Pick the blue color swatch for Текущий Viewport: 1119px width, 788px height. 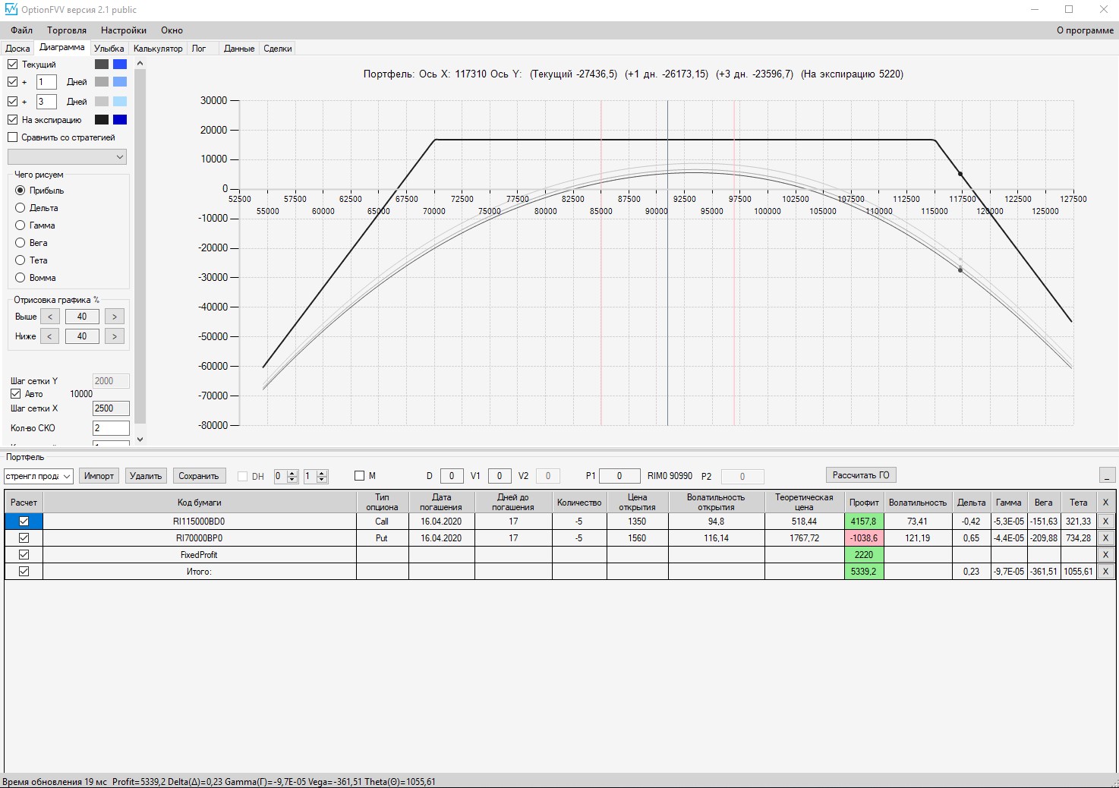(120, 65)
